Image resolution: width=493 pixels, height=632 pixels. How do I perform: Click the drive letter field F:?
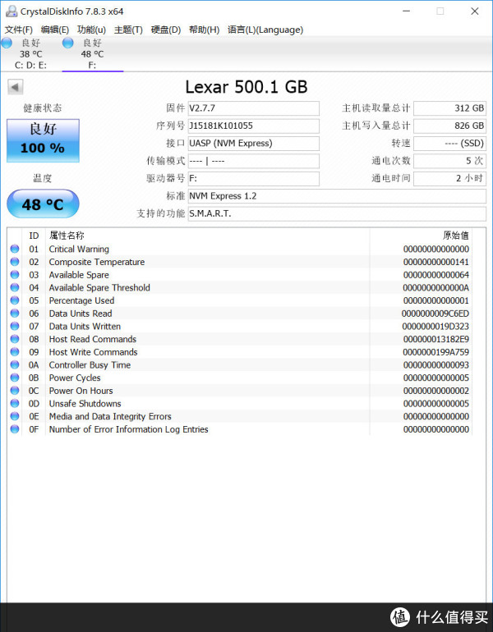point(253,179)
